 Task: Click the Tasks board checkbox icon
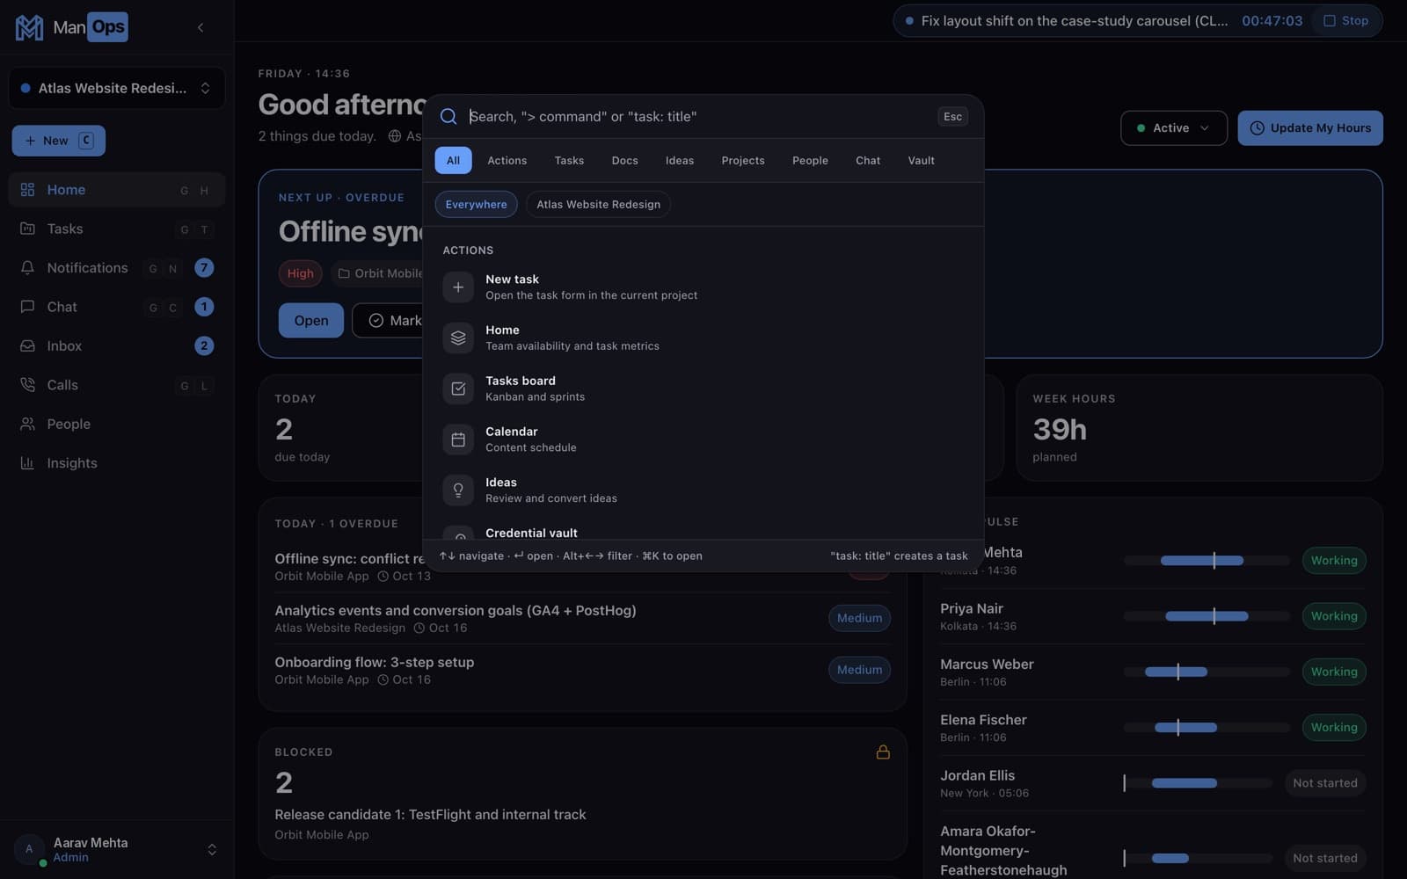458,389
